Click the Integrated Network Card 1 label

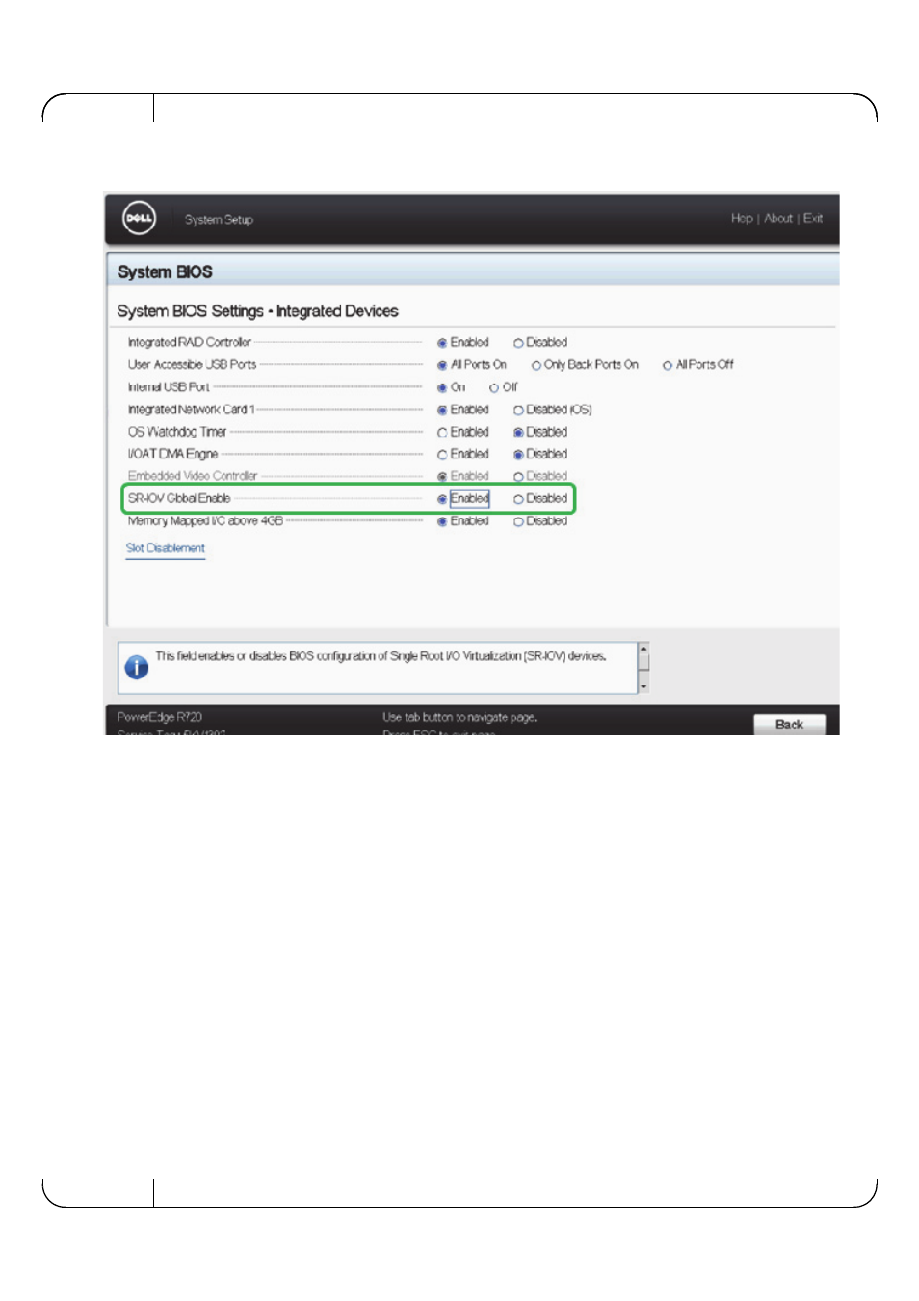click(x=192, y=409)
